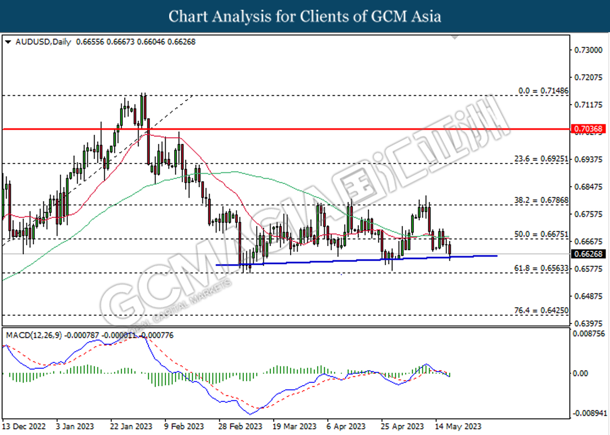Select the AUDUSD,Daily symbol label
610x435 pixels.
[x=43, y=42]
